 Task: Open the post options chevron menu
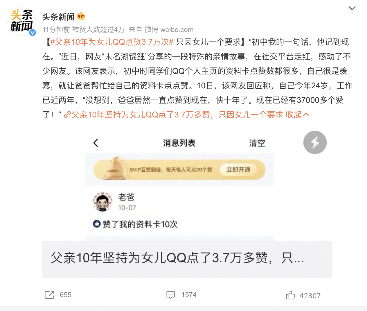pyautogui.click(x=352, y=8)
